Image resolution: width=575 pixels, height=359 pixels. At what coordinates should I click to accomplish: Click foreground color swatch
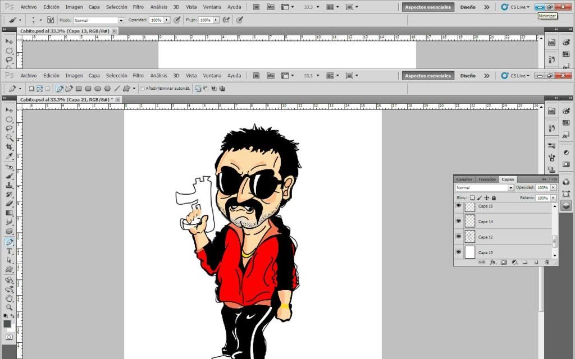coord(7,324)
